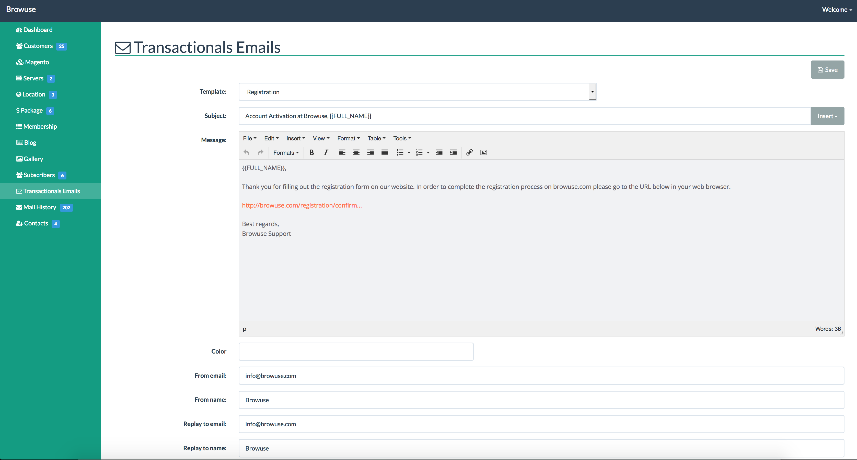The height and width of the screenshot is (460, 857).
Task: Click the Mail History 202 badge
Action: pos(66,208)
